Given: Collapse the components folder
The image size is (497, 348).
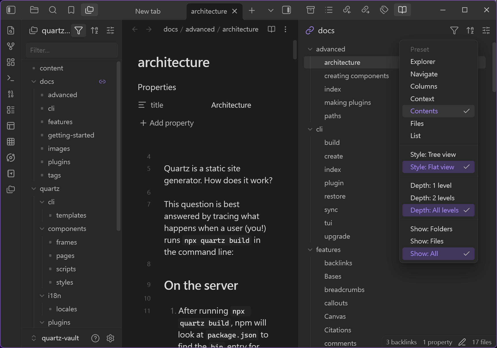Looking at the screenshot, I should coord(42,229).
